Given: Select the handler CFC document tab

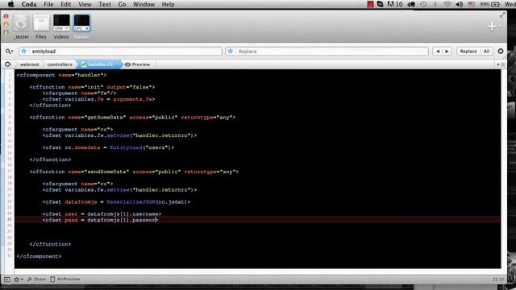Looking at the screenshot, I should coord(81,23).
